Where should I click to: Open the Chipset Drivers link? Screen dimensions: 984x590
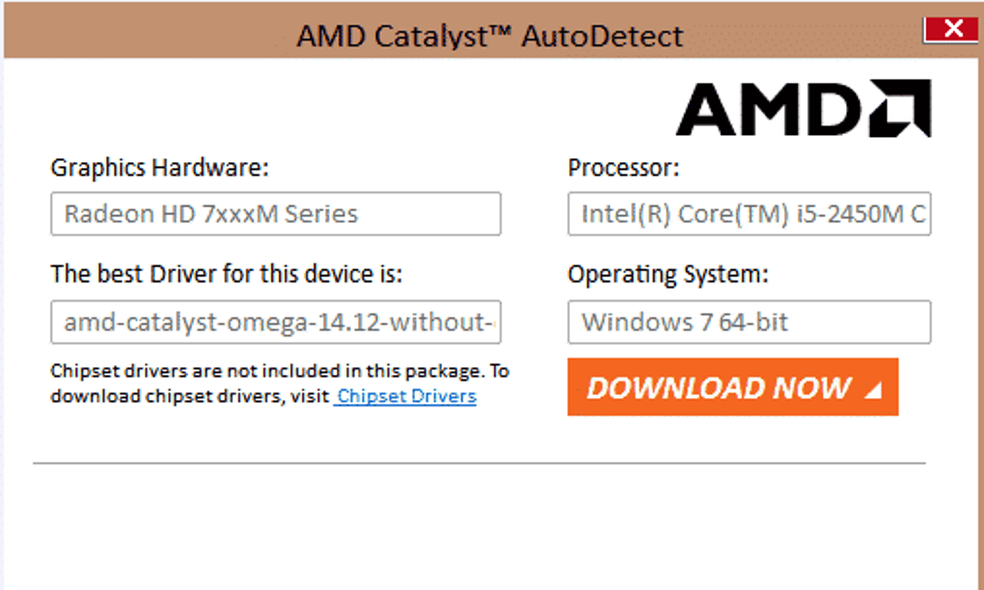(404, 395)
